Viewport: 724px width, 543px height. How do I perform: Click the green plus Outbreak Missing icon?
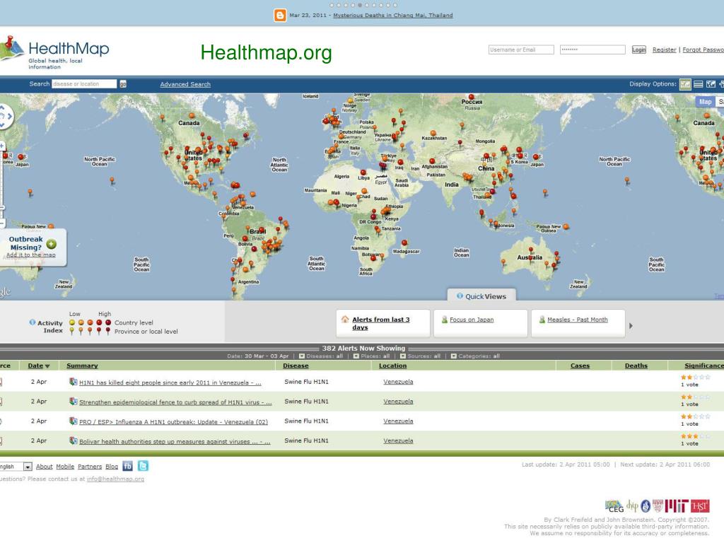[51, 244]
